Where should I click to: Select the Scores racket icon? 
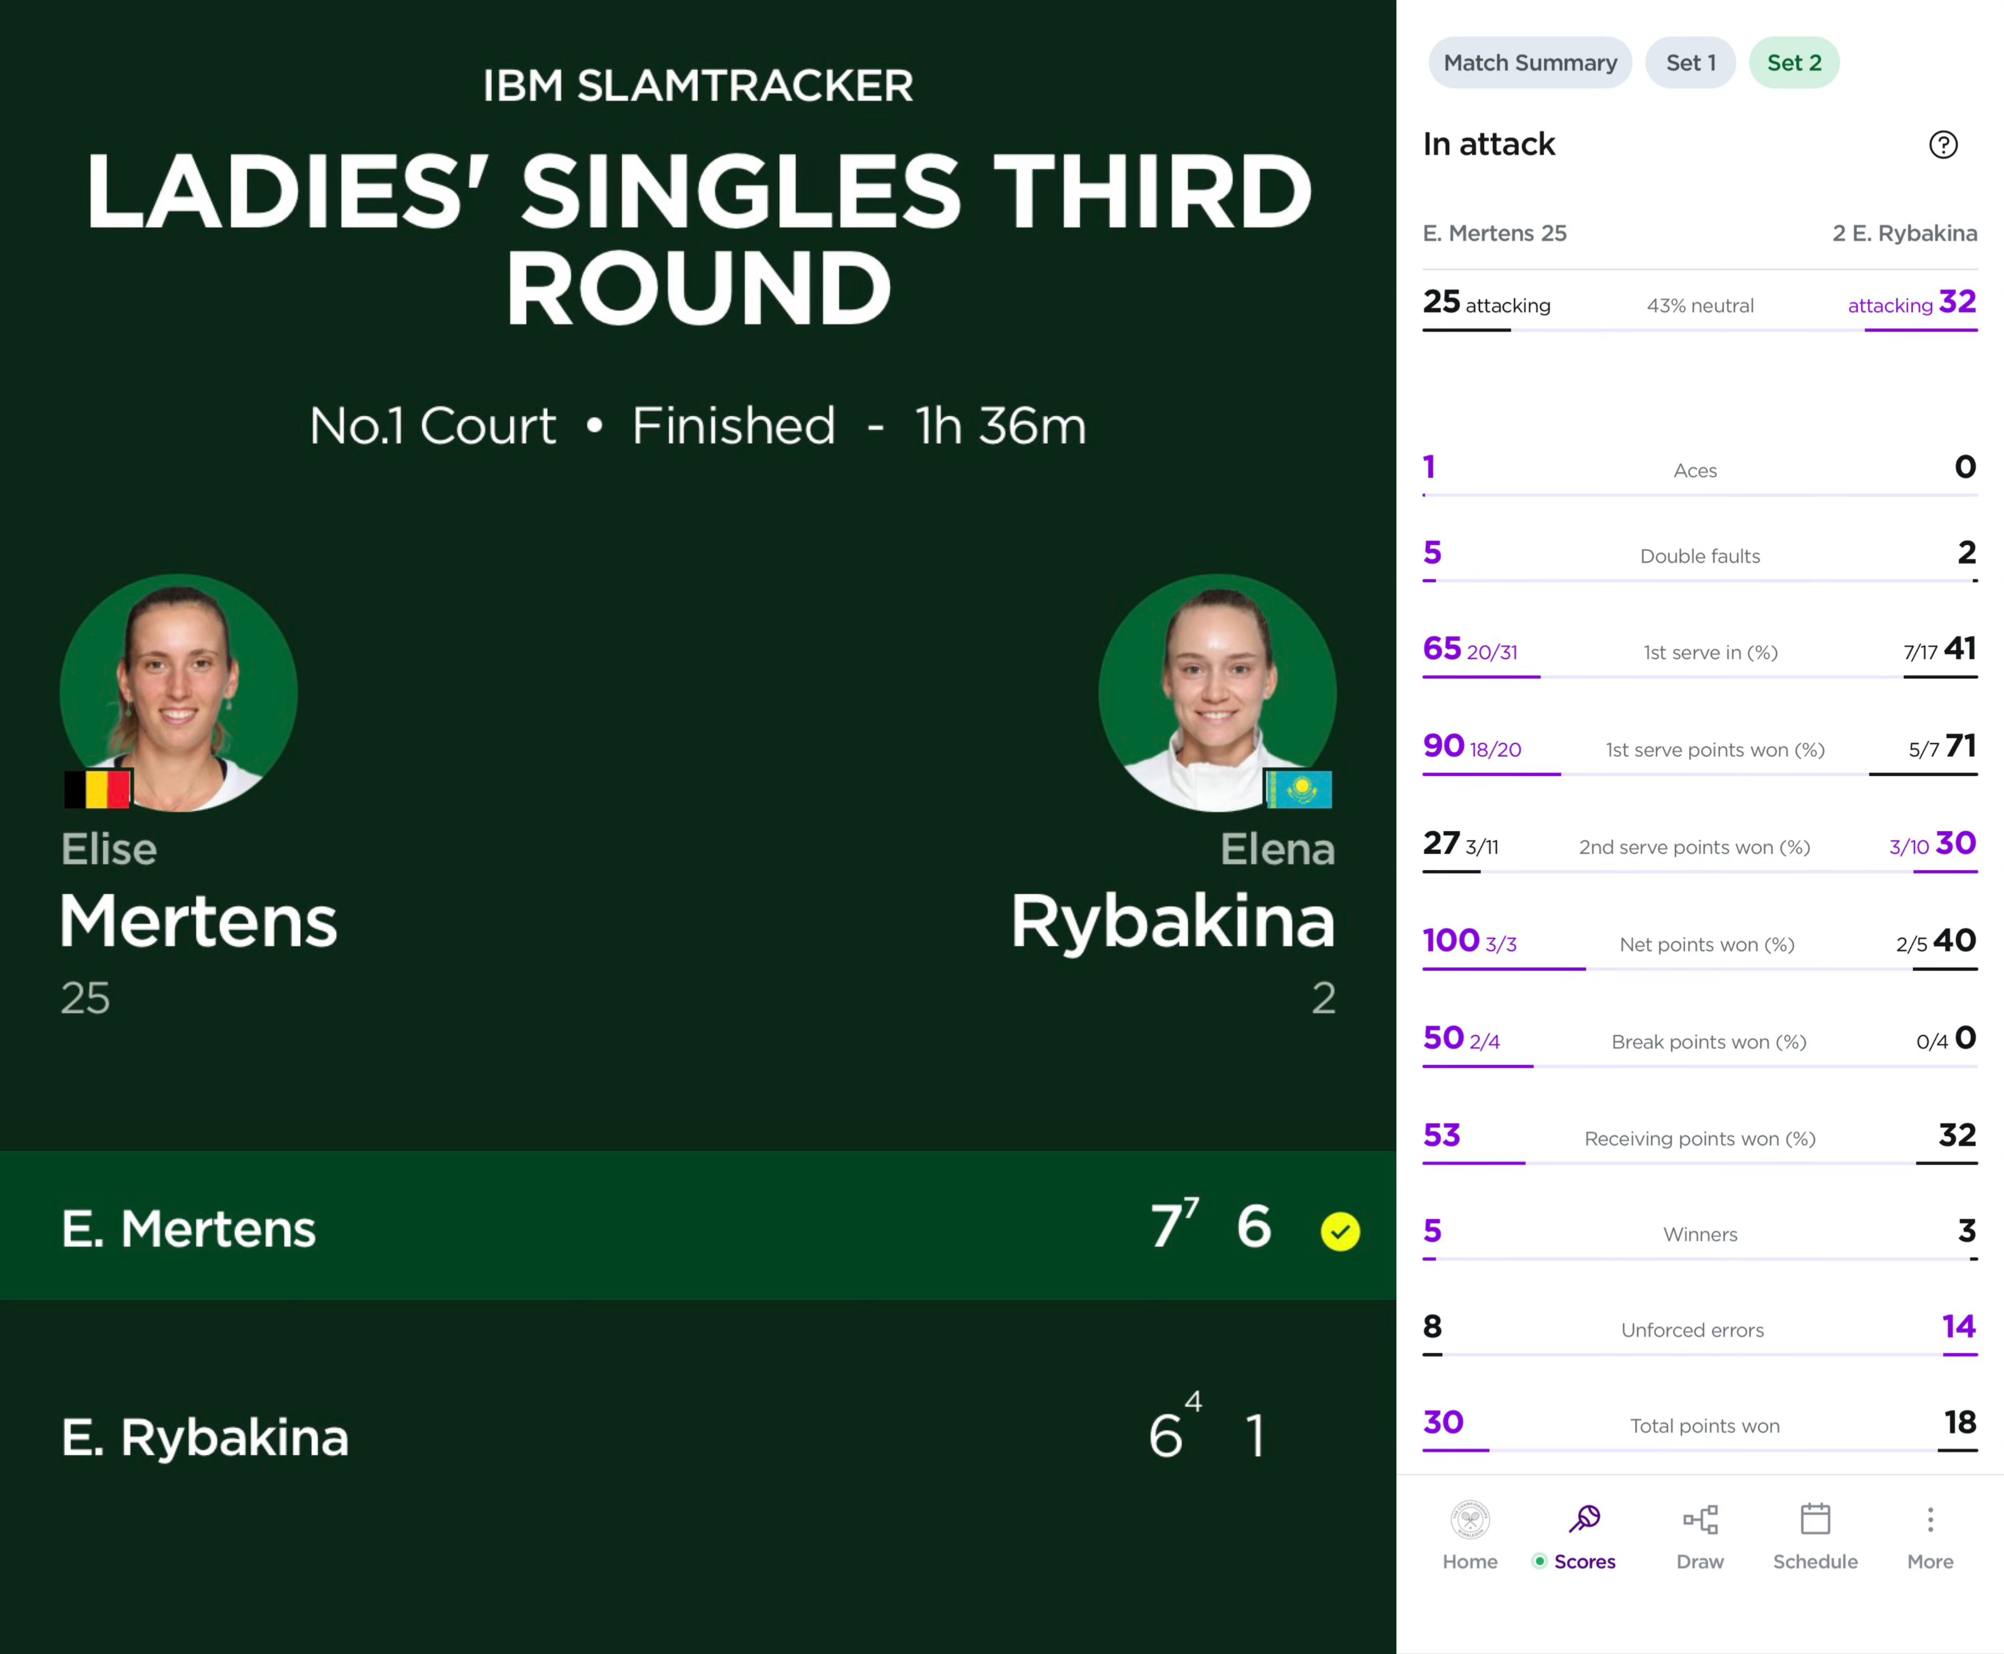pos(1585,1519)
